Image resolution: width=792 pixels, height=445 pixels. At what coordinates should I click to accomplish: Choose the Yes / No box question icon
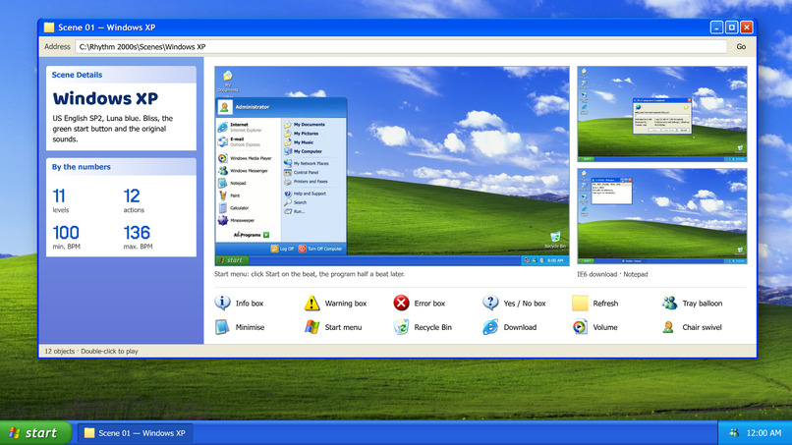[x=490, y=304]
